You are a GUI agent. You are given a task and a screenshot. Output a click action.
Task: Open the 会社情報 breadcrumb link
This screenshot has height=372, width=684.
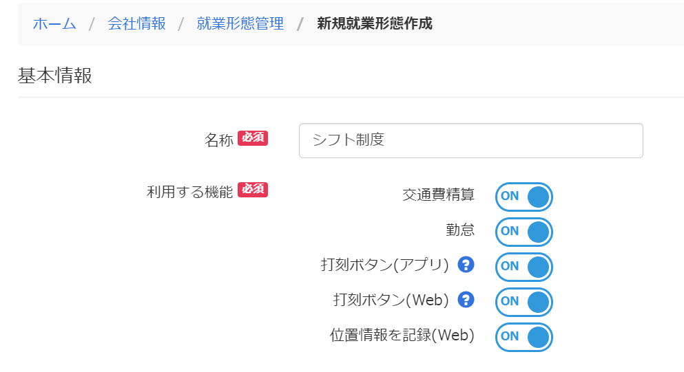point(136,23)
